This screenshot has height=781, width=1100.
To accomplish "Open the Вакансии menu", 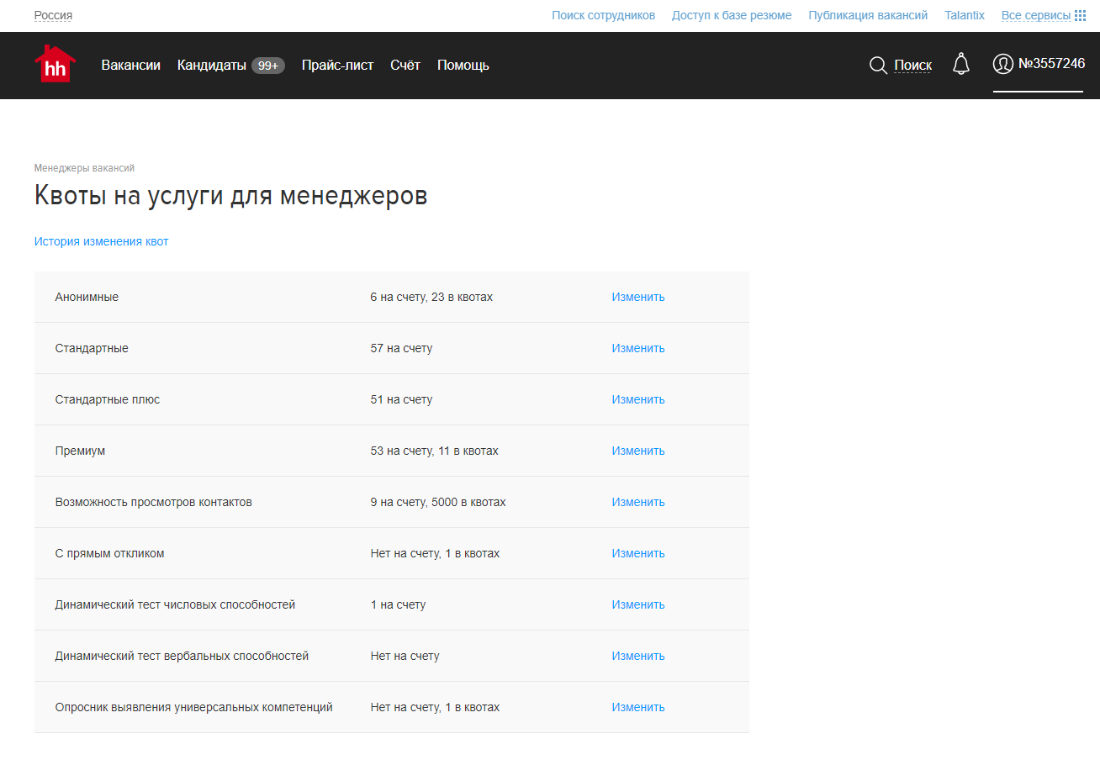I will (x=130, y=65).
